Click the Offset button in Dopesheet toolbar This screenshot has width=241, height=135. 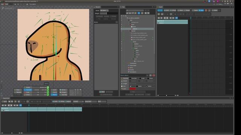(62, 102)
